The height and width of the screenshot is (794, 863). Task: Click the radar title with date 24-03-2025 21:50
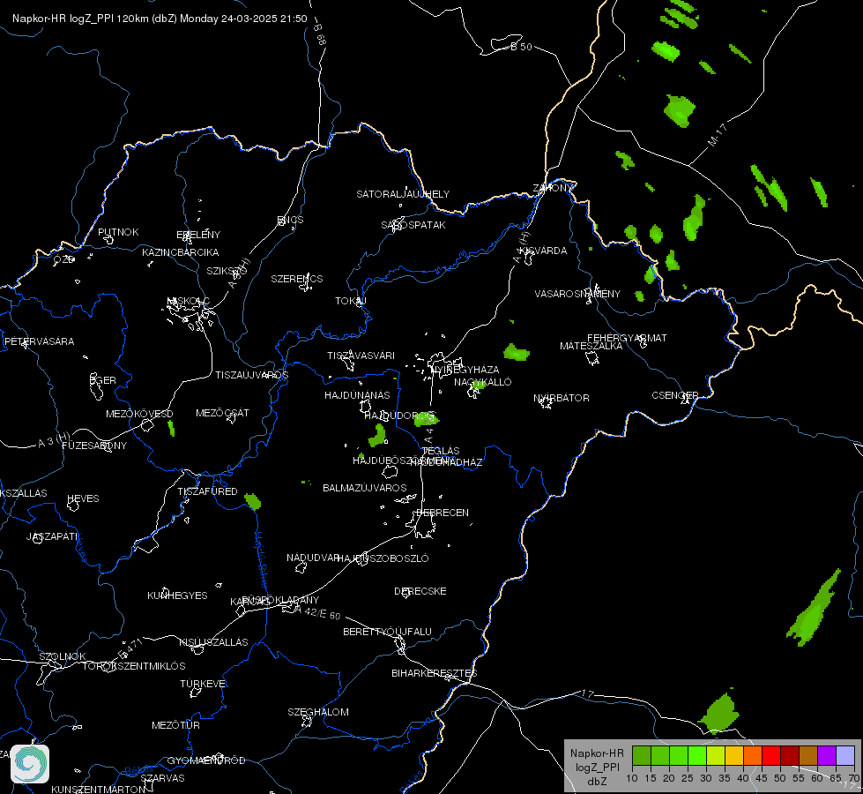click(x=160, y=19)
